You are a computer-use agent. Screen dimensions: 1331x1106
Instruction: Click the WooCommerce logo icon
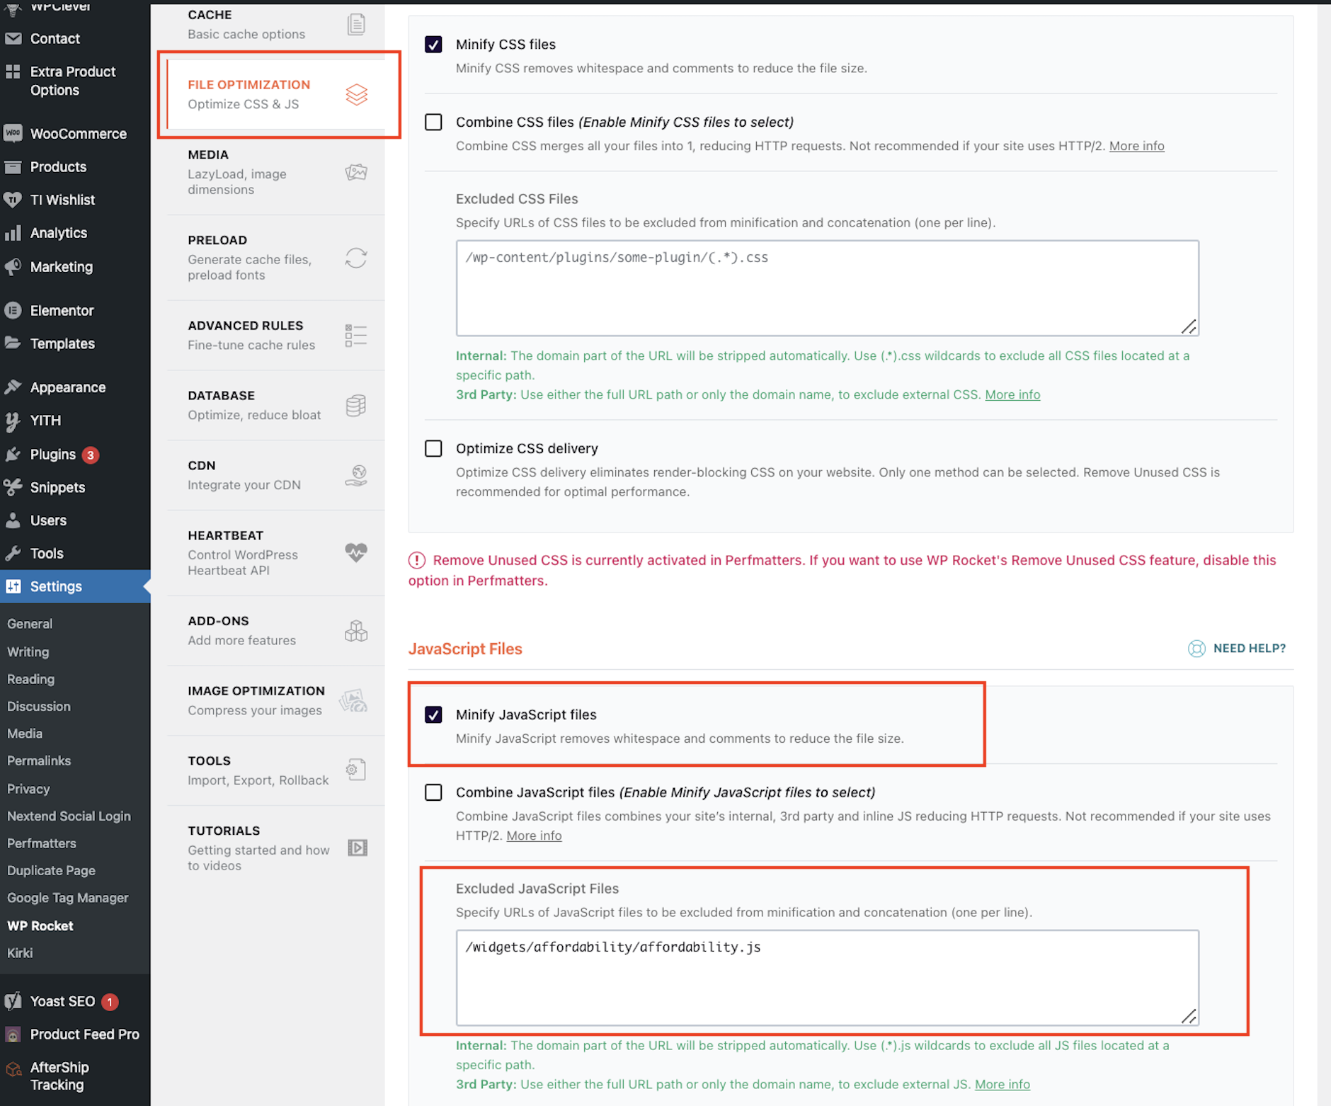click(13, 133)
